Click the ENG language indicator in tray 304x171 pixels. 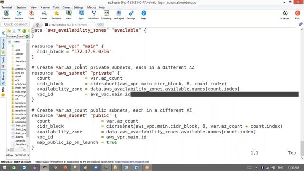click(x=280, y=167)
